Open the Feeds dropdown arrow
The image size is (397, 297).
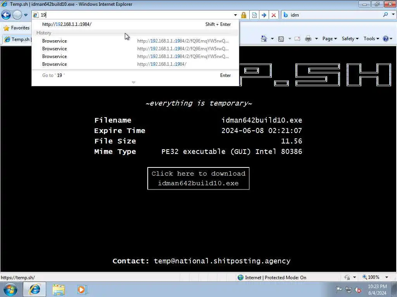point(290,39)
